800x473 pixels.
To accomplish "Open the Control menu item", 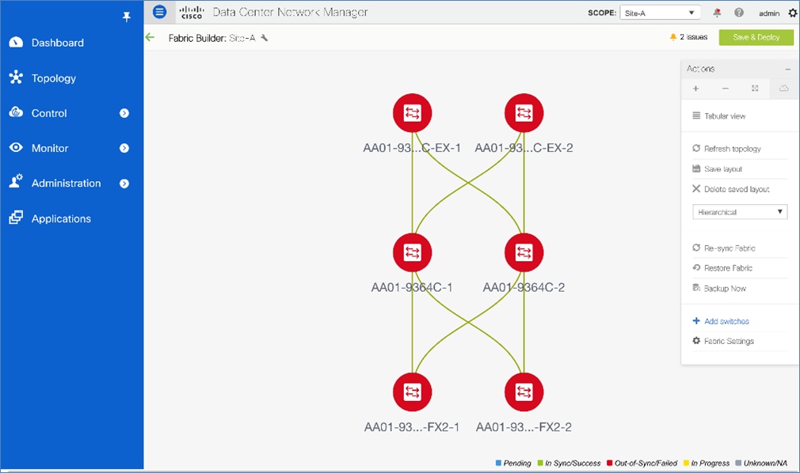I will 49,113.
